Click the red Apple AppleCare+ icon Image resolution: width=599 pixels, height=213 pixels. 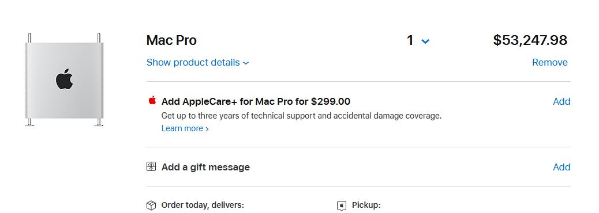(152, 100)
